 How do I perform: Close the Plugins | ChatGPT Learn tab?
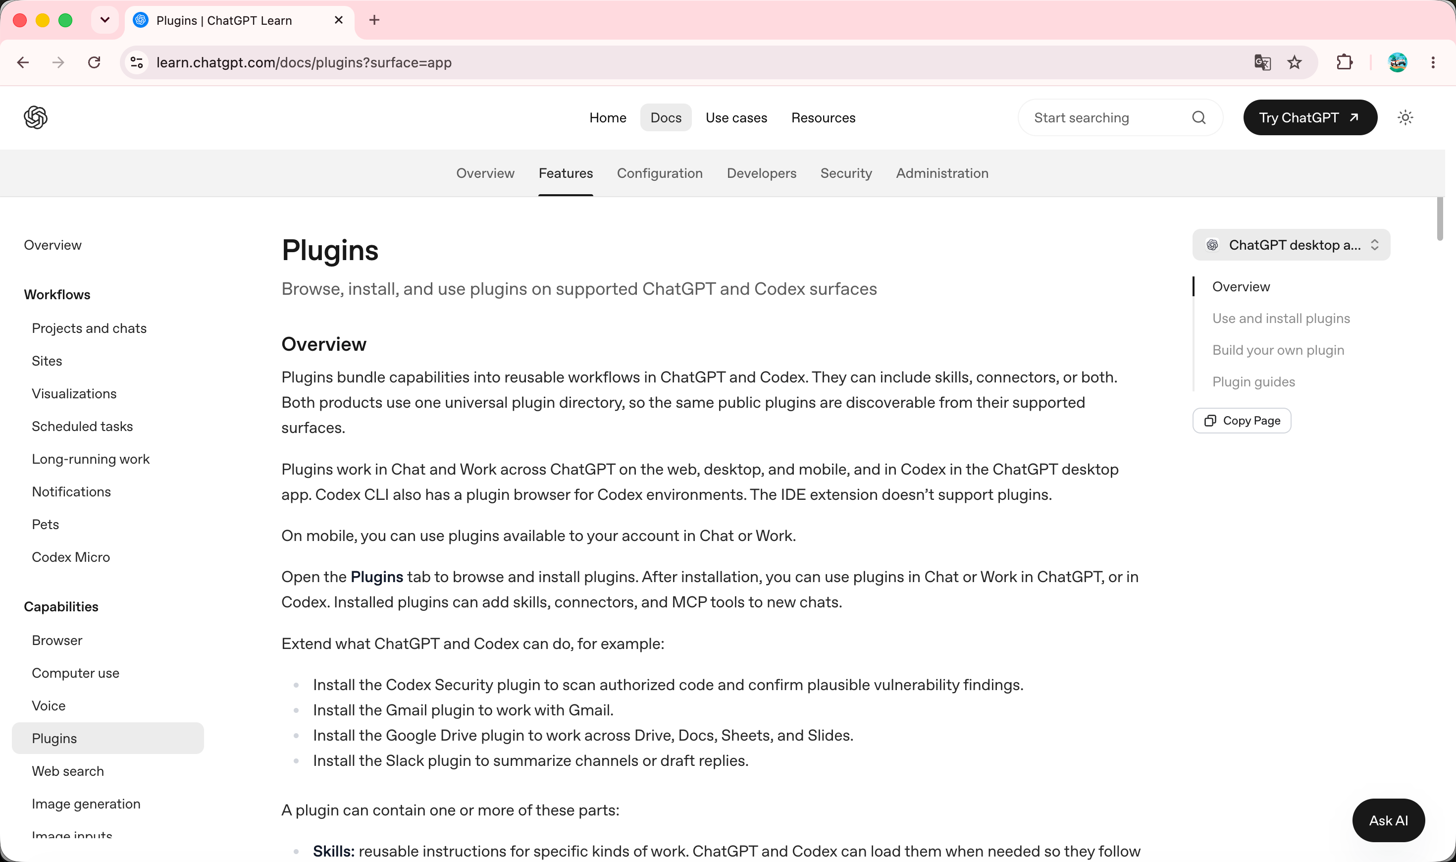339,20
